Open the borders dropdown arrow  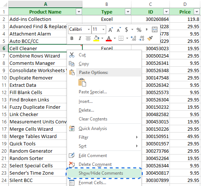click(127, 38)
